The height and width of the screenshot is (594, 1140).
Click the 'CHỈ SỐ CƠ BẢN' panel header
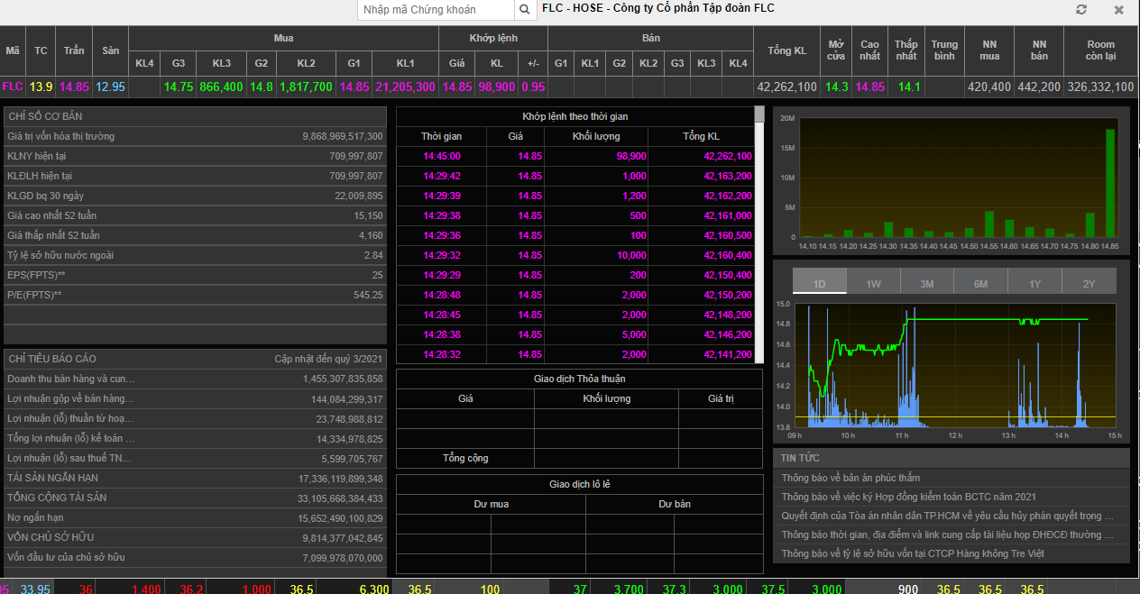[x=195, y=116]
